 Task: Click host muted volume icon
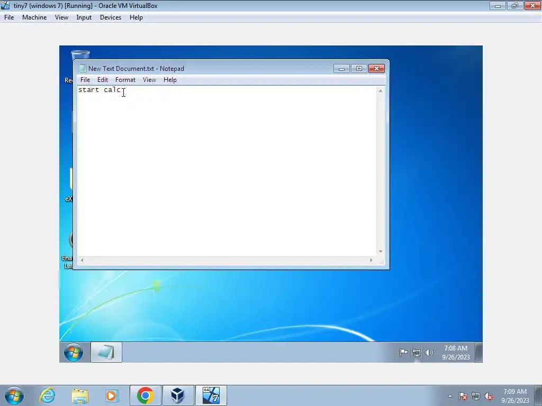pos(489,396)
